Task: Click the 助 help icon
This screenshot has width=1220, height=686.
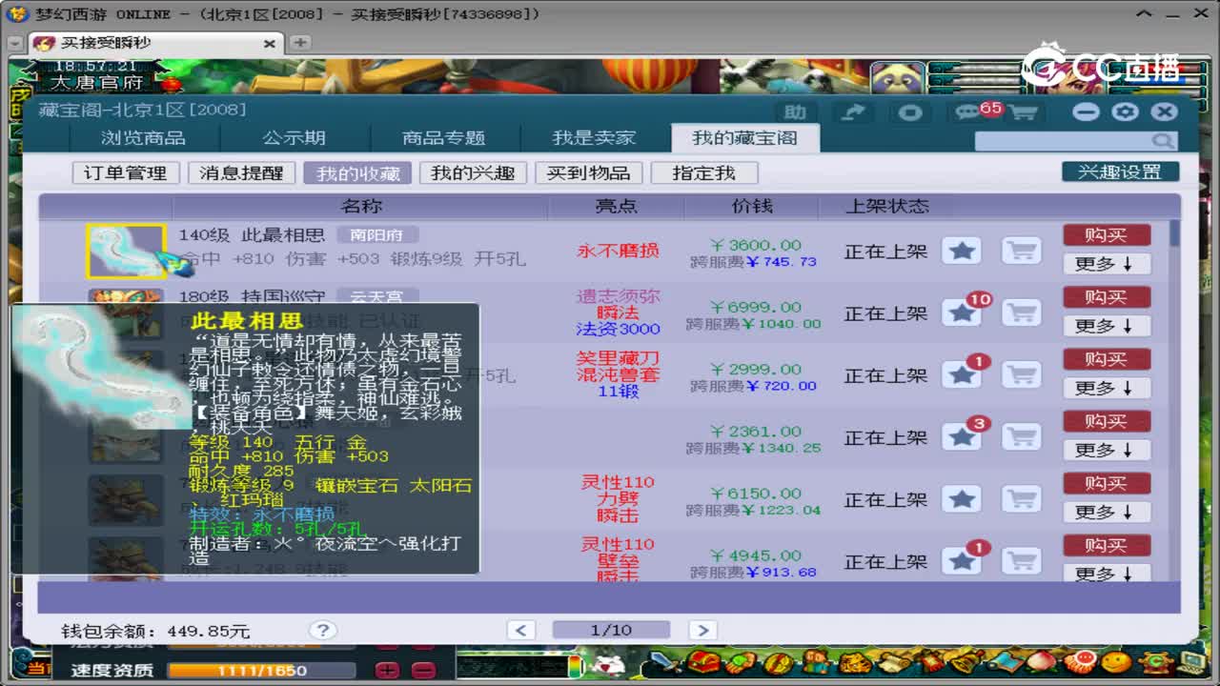Action: tap(795, 112)
